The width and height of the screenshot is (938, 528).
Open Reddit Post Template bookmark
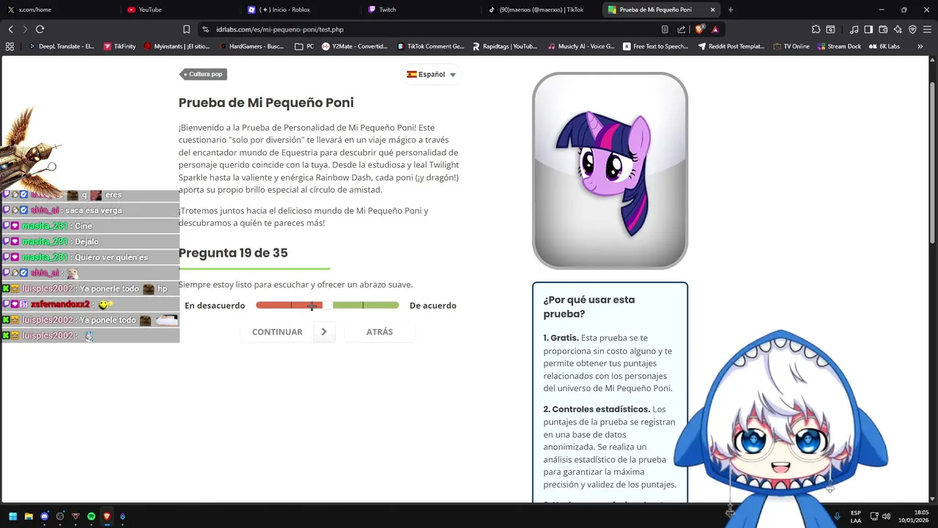[x=731, y=46]
